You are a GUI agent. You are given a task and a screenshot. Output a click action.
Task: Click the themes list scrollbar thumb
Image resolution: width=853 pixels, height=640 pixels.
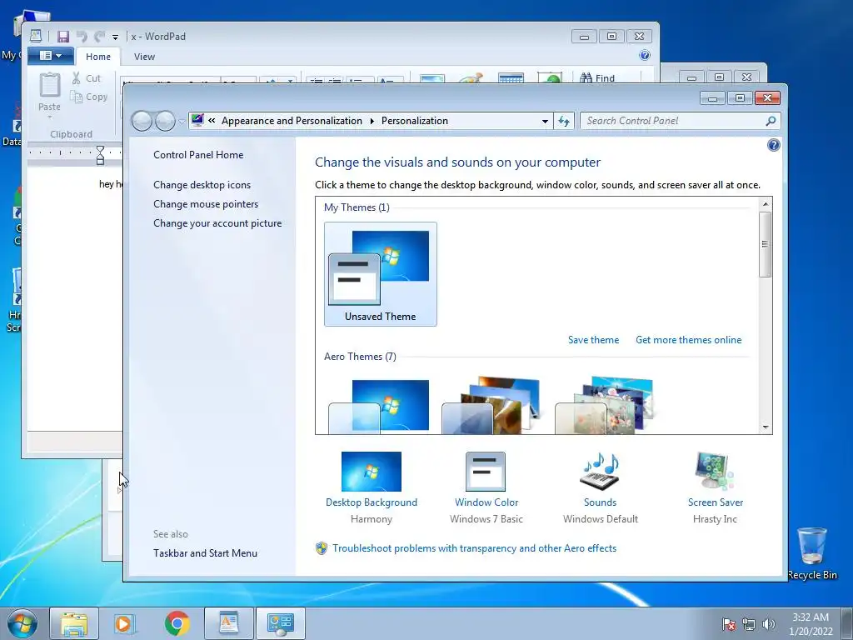coord(766,244)
